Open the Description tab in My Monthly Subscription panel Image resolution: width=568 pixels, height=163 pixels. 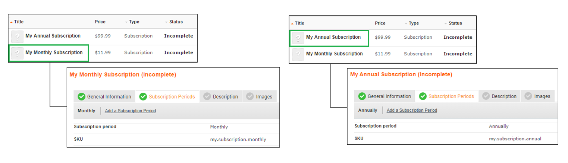tap(225, 97)
